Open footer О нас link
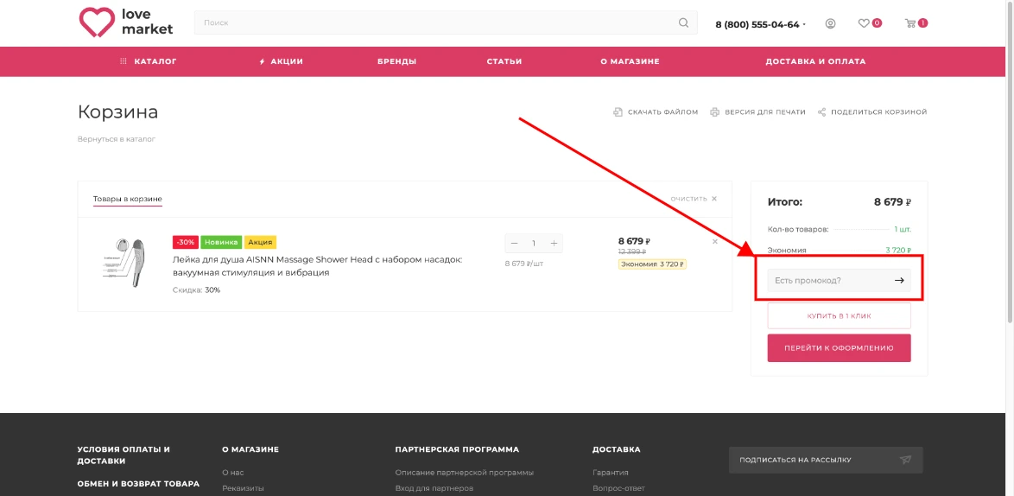 233,473
